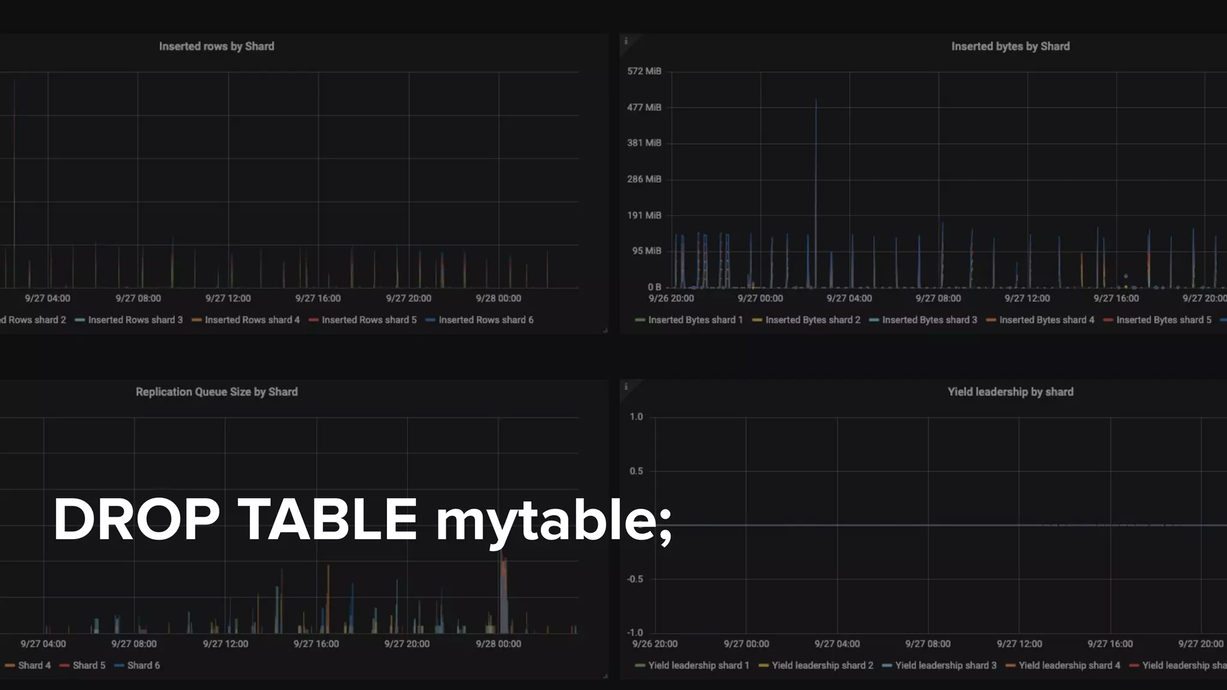Click the 191 MiB axis label
The height and width of the screenshot is (690, 1227).
coord(644,215)
